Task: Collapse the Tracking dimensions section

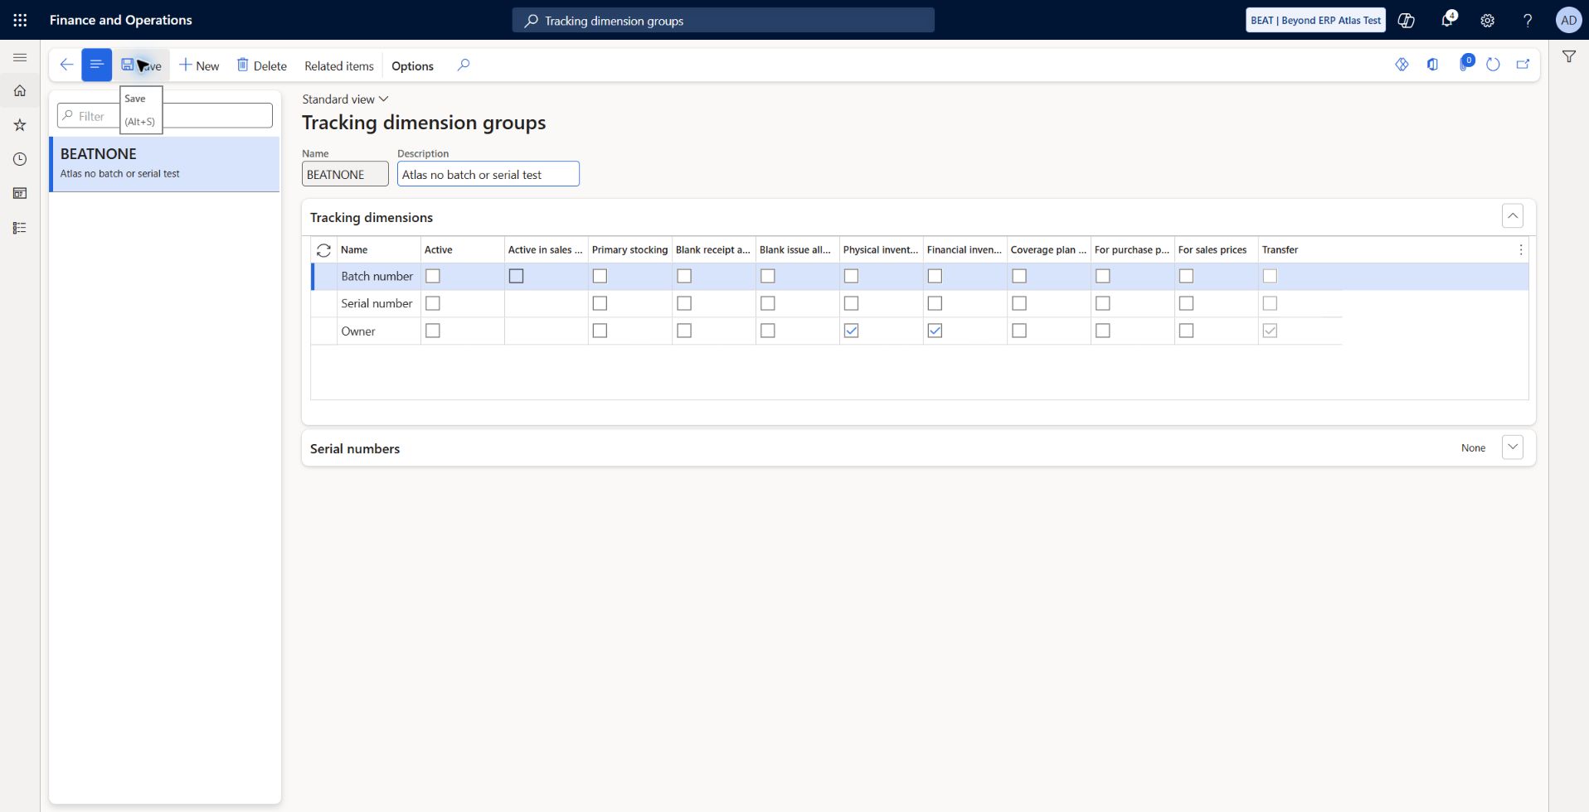Action: click(1512, 216)
